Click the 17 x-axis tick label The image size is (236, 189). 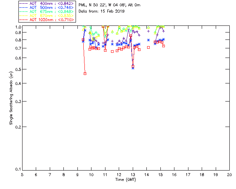coord(188,175)
